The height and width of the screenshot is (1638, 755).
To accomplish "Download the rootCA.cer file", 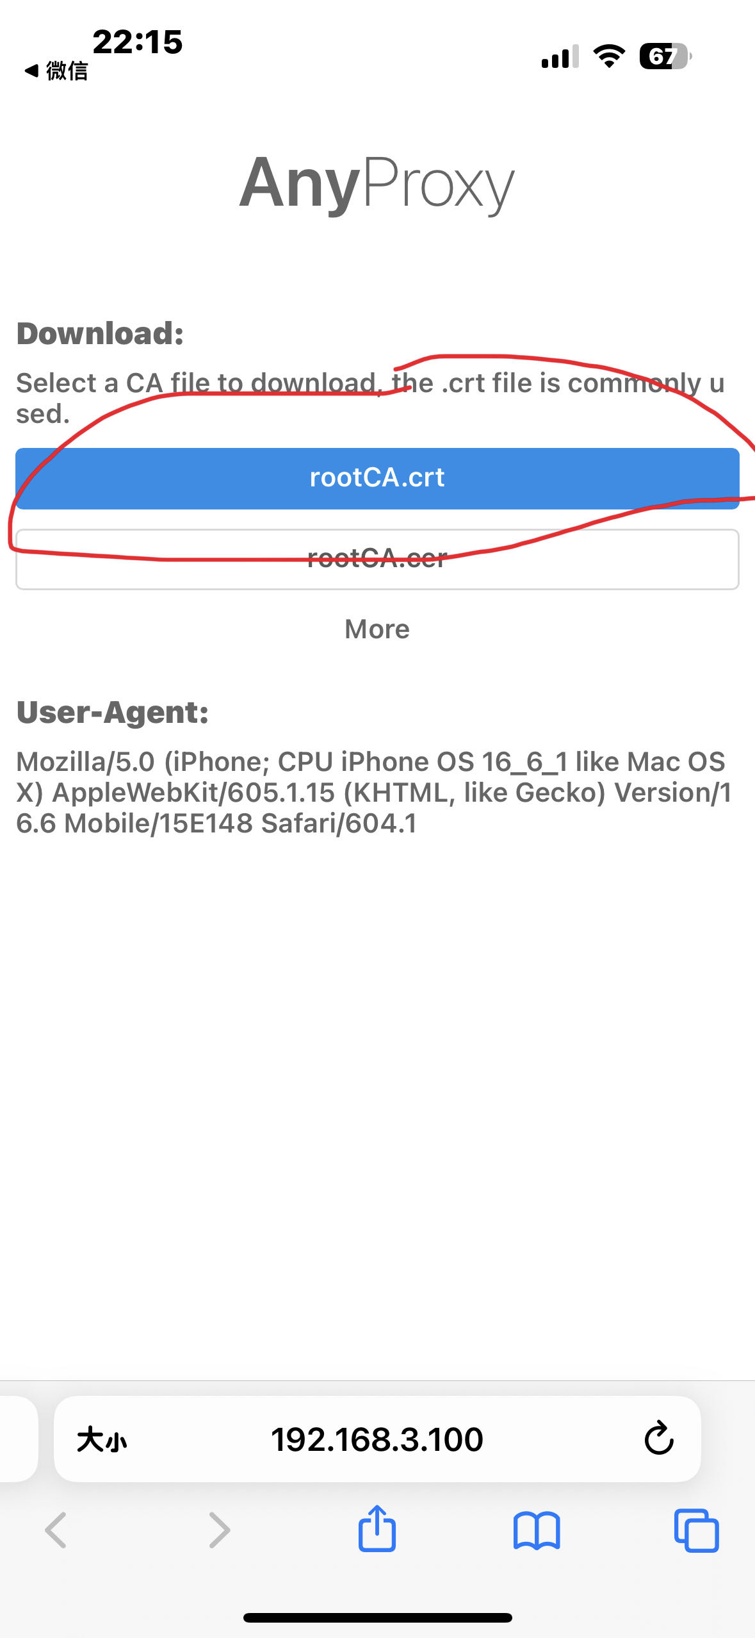I will coord(377,559).
